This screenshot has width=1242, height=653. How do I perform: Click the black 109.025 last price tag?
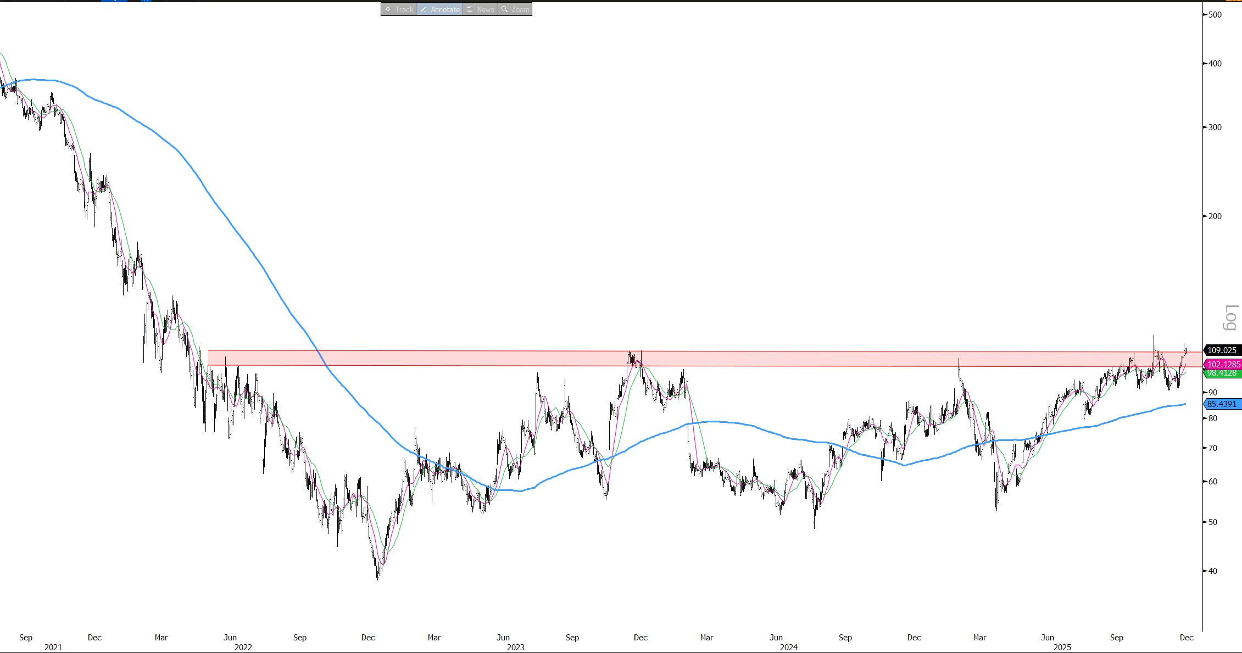click(1222, 350)
